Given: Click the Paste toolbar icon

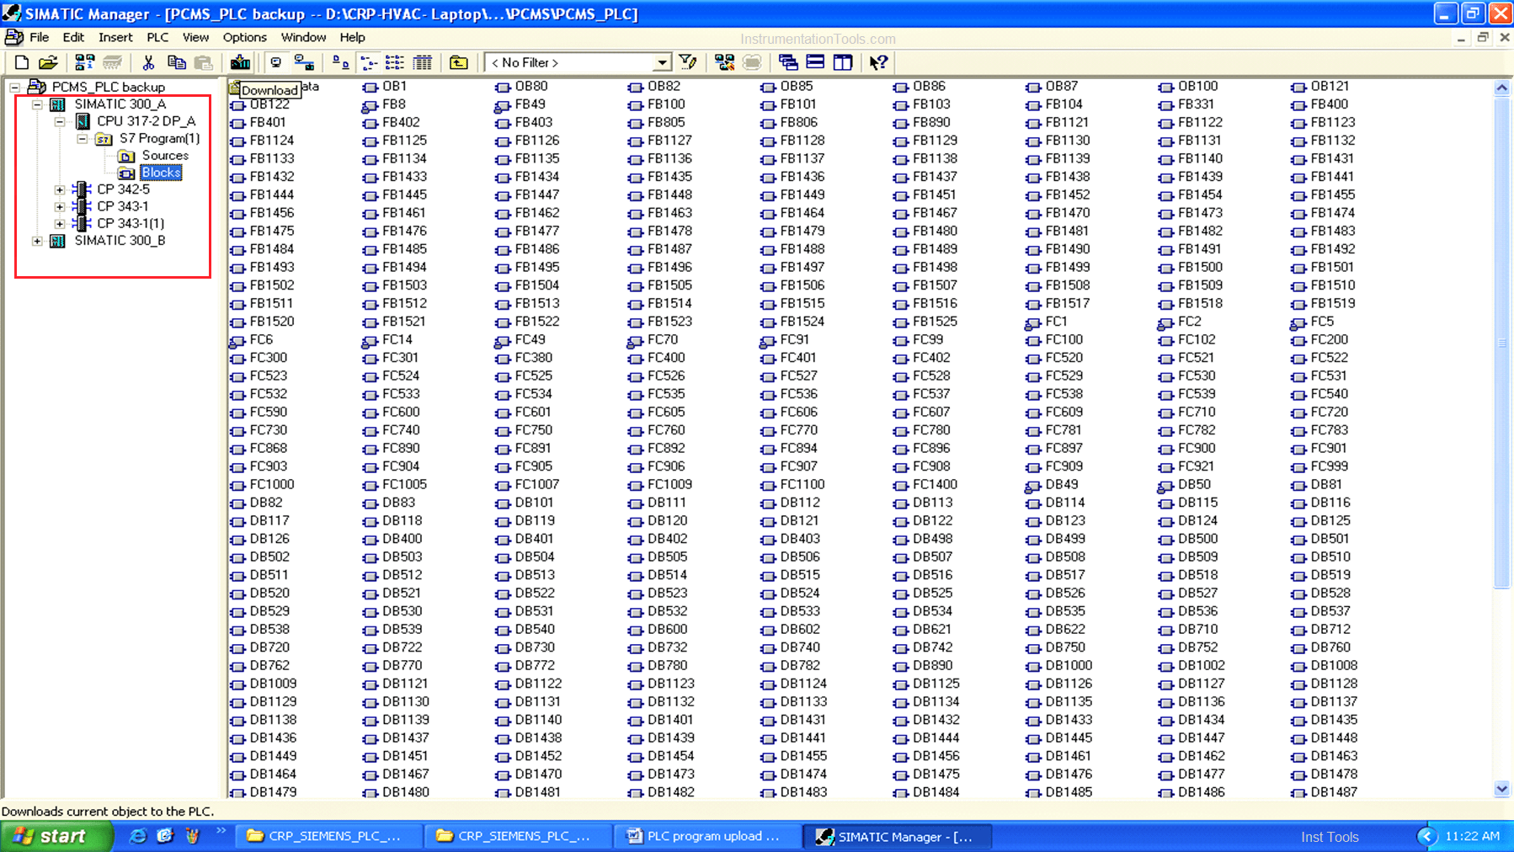Looking at the screenshot, I should [x=204, y=62].
